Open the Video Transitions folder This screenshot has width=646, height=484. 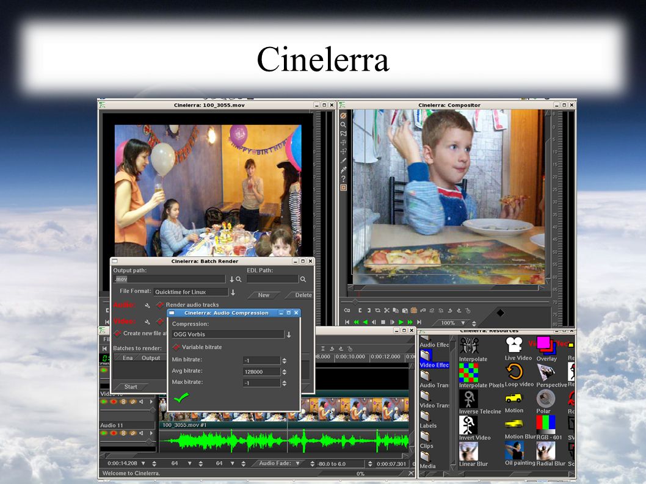click(x=434, y=400)
